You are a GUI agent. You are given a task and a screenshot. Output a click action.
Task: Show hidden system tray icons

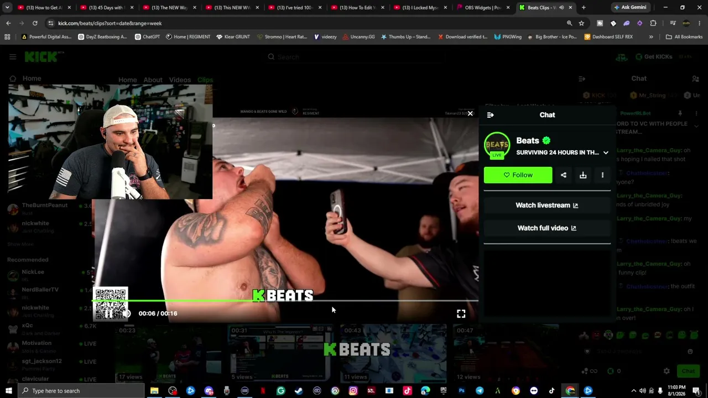tap(634, 391)
